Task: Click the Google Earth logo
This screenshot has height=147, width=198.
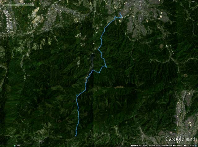Action: tap(181, 139)
